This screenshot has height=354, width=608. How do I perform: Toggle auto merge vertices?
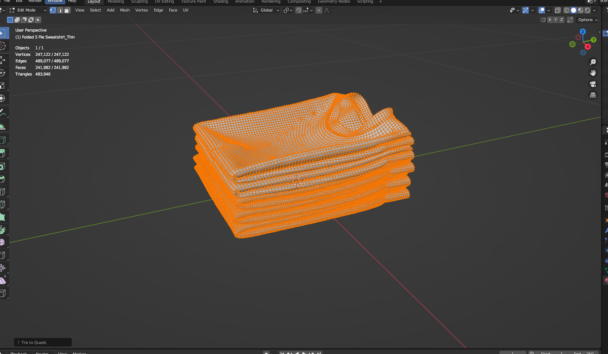(570, 20)
